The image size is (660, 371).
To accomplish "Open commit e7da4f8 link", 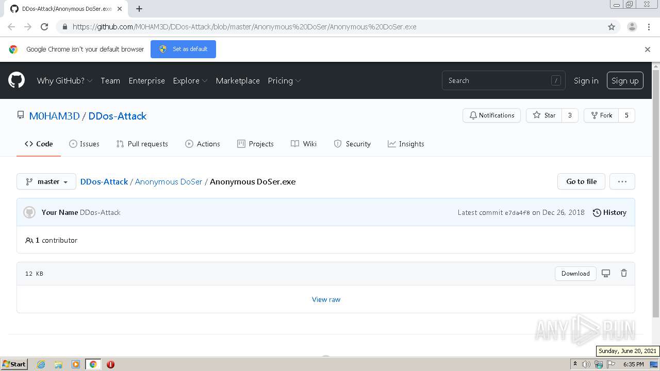I will (517, 213).
